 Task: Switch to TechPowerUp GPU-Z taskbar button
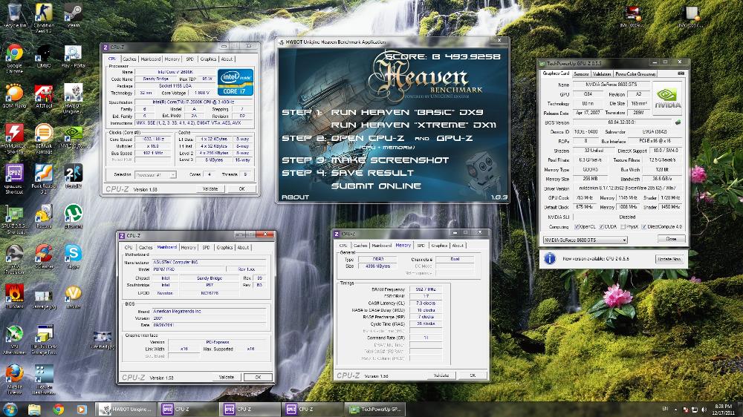click(x=376, y=410)
